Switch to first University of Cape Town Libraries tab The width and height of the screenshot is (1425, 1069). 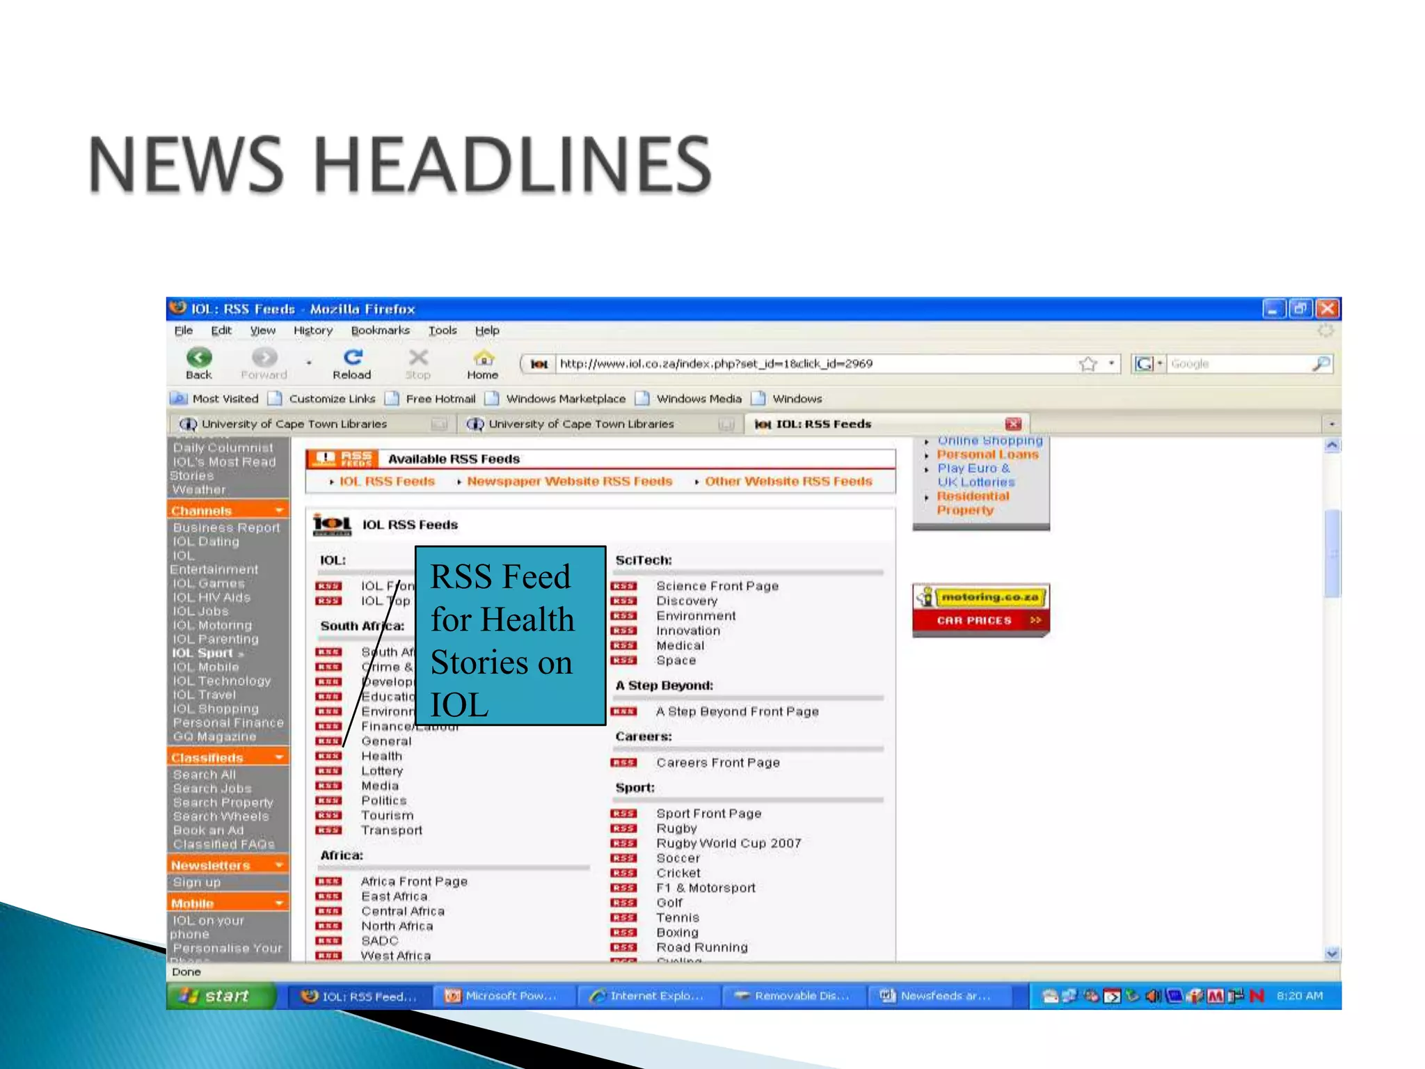(312, 424)
